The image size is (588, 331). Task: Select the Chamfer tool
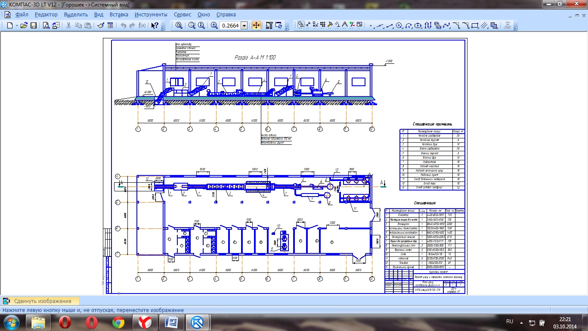coord(456,25)
